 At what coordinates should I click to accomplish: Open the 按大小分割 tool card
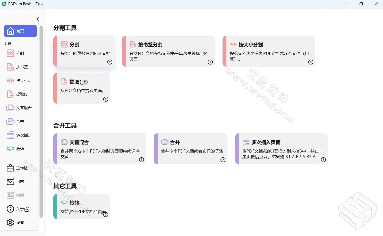pyautogui.click(x=269, y=51)
